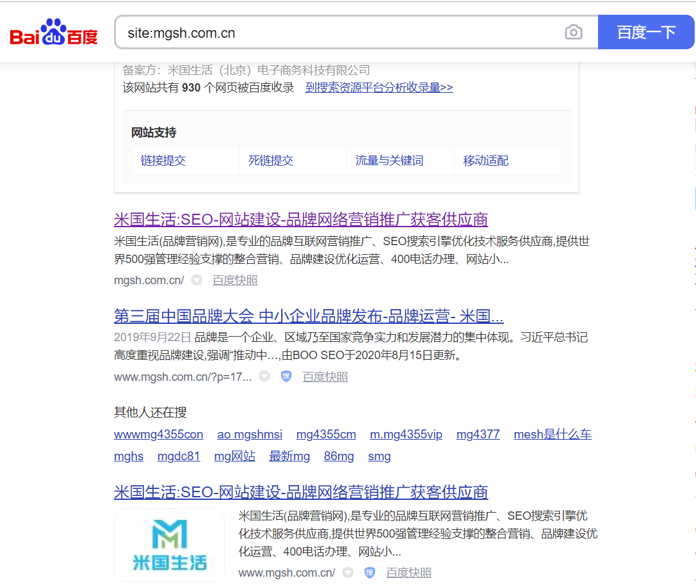Search related term mg网站
This screenshot has height=585, width=696.
click(235, 456)
